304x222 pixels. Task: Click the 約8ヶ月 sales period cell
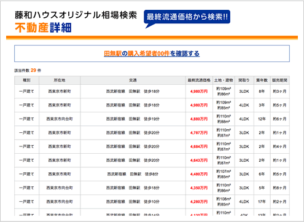(279, 188)
